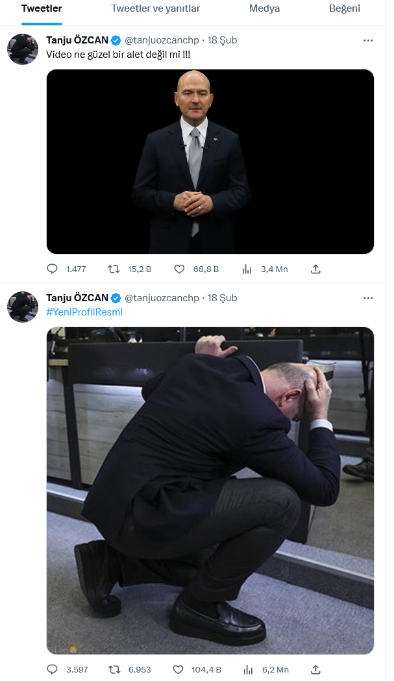Click the #YeniProfilResmi hashtag link

pyautogui.click(x=84, y=312)
